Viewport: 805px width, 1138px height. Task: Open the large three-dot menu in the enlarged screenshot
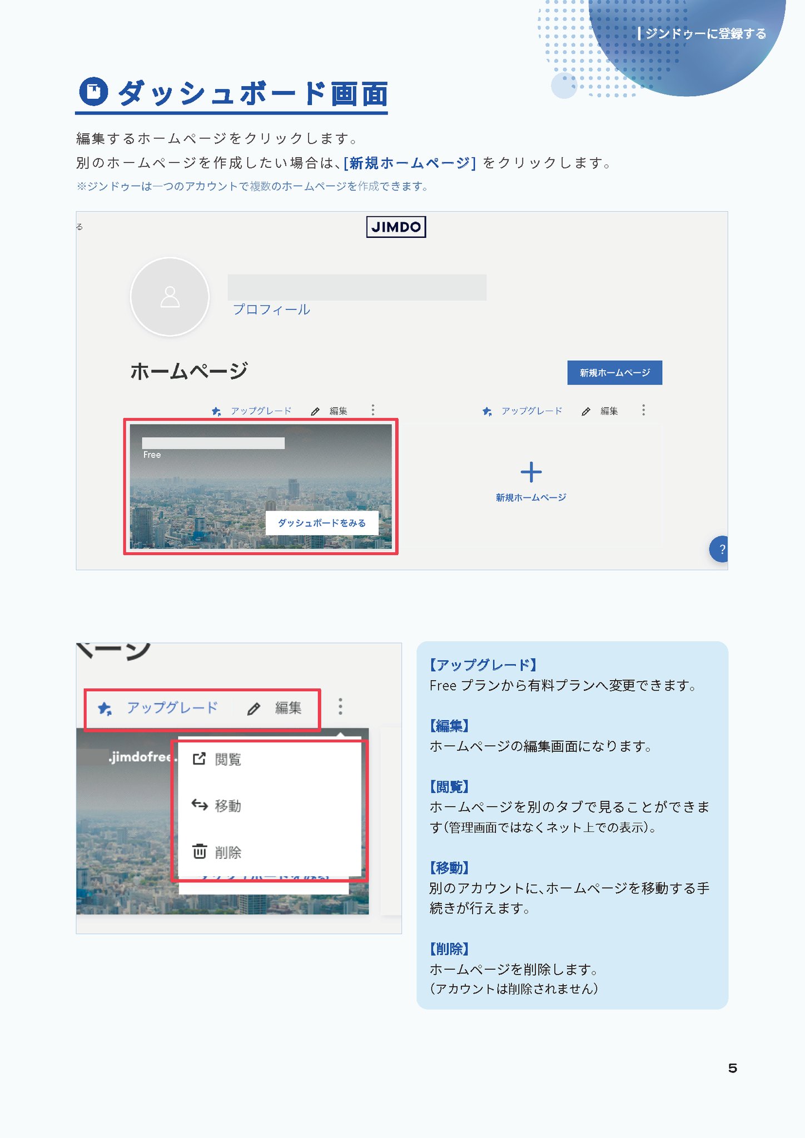point(340,707)
